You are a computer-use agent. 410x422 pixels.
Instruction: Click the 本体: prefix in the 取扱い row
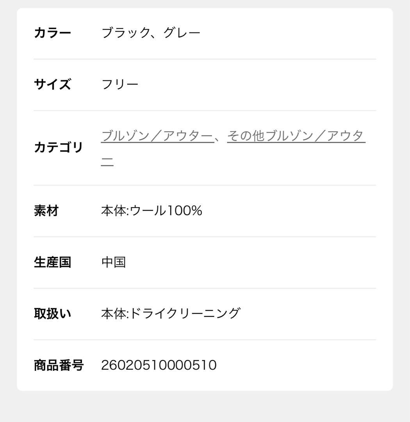click(x=115, y=314)
